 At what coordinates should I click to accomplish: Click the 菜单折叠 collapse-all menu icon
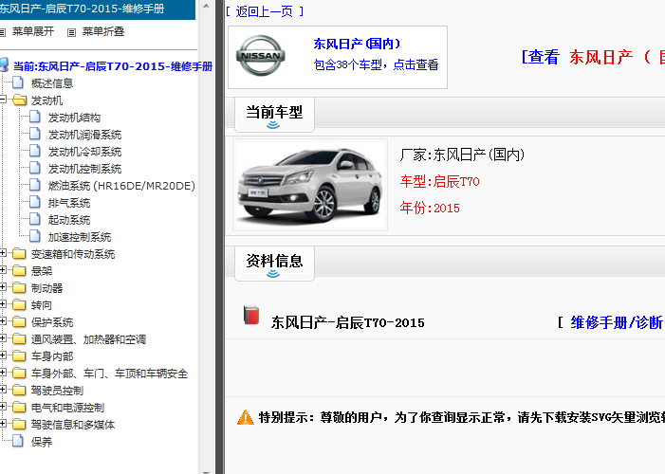click(x=72, y=32)
